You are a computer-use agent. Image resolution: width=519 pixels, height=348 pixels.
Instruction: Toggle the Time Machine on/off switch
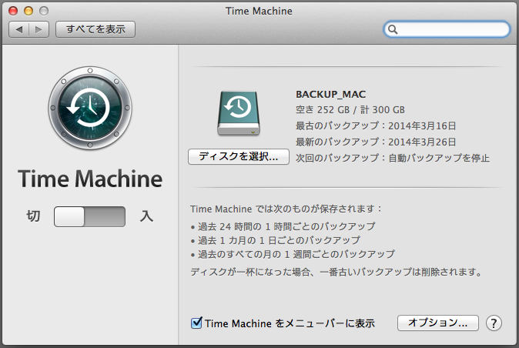(x=89, y=216)
